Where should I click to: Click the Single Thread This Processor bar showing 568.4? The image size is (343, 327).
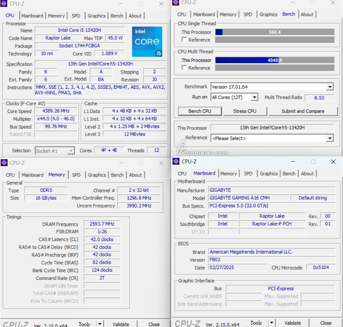tap(275, 32)
